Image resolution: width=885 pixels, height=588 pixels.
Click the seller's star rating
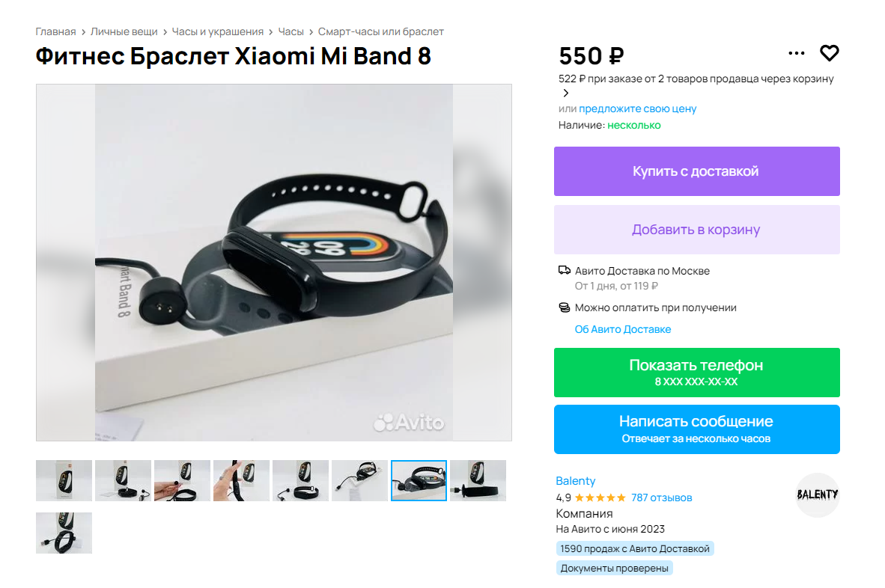[600, 497]
